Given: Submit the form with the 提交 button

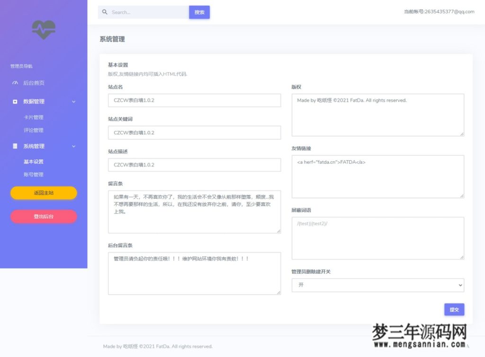Looking at the screenshot, I should click(x=454, y=309).
